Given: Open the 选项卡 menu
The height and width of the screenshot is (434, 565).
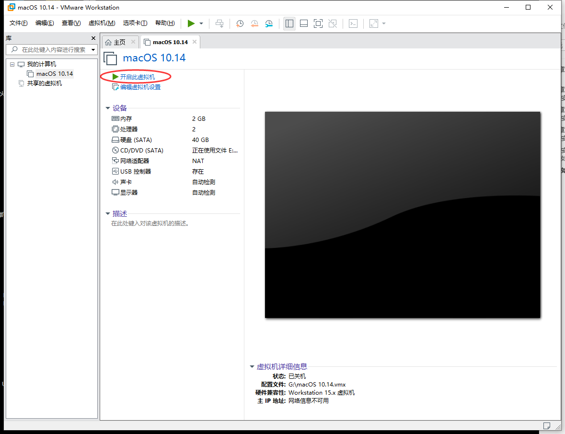Looking at the screenshot, I should [x=135, y=23].
